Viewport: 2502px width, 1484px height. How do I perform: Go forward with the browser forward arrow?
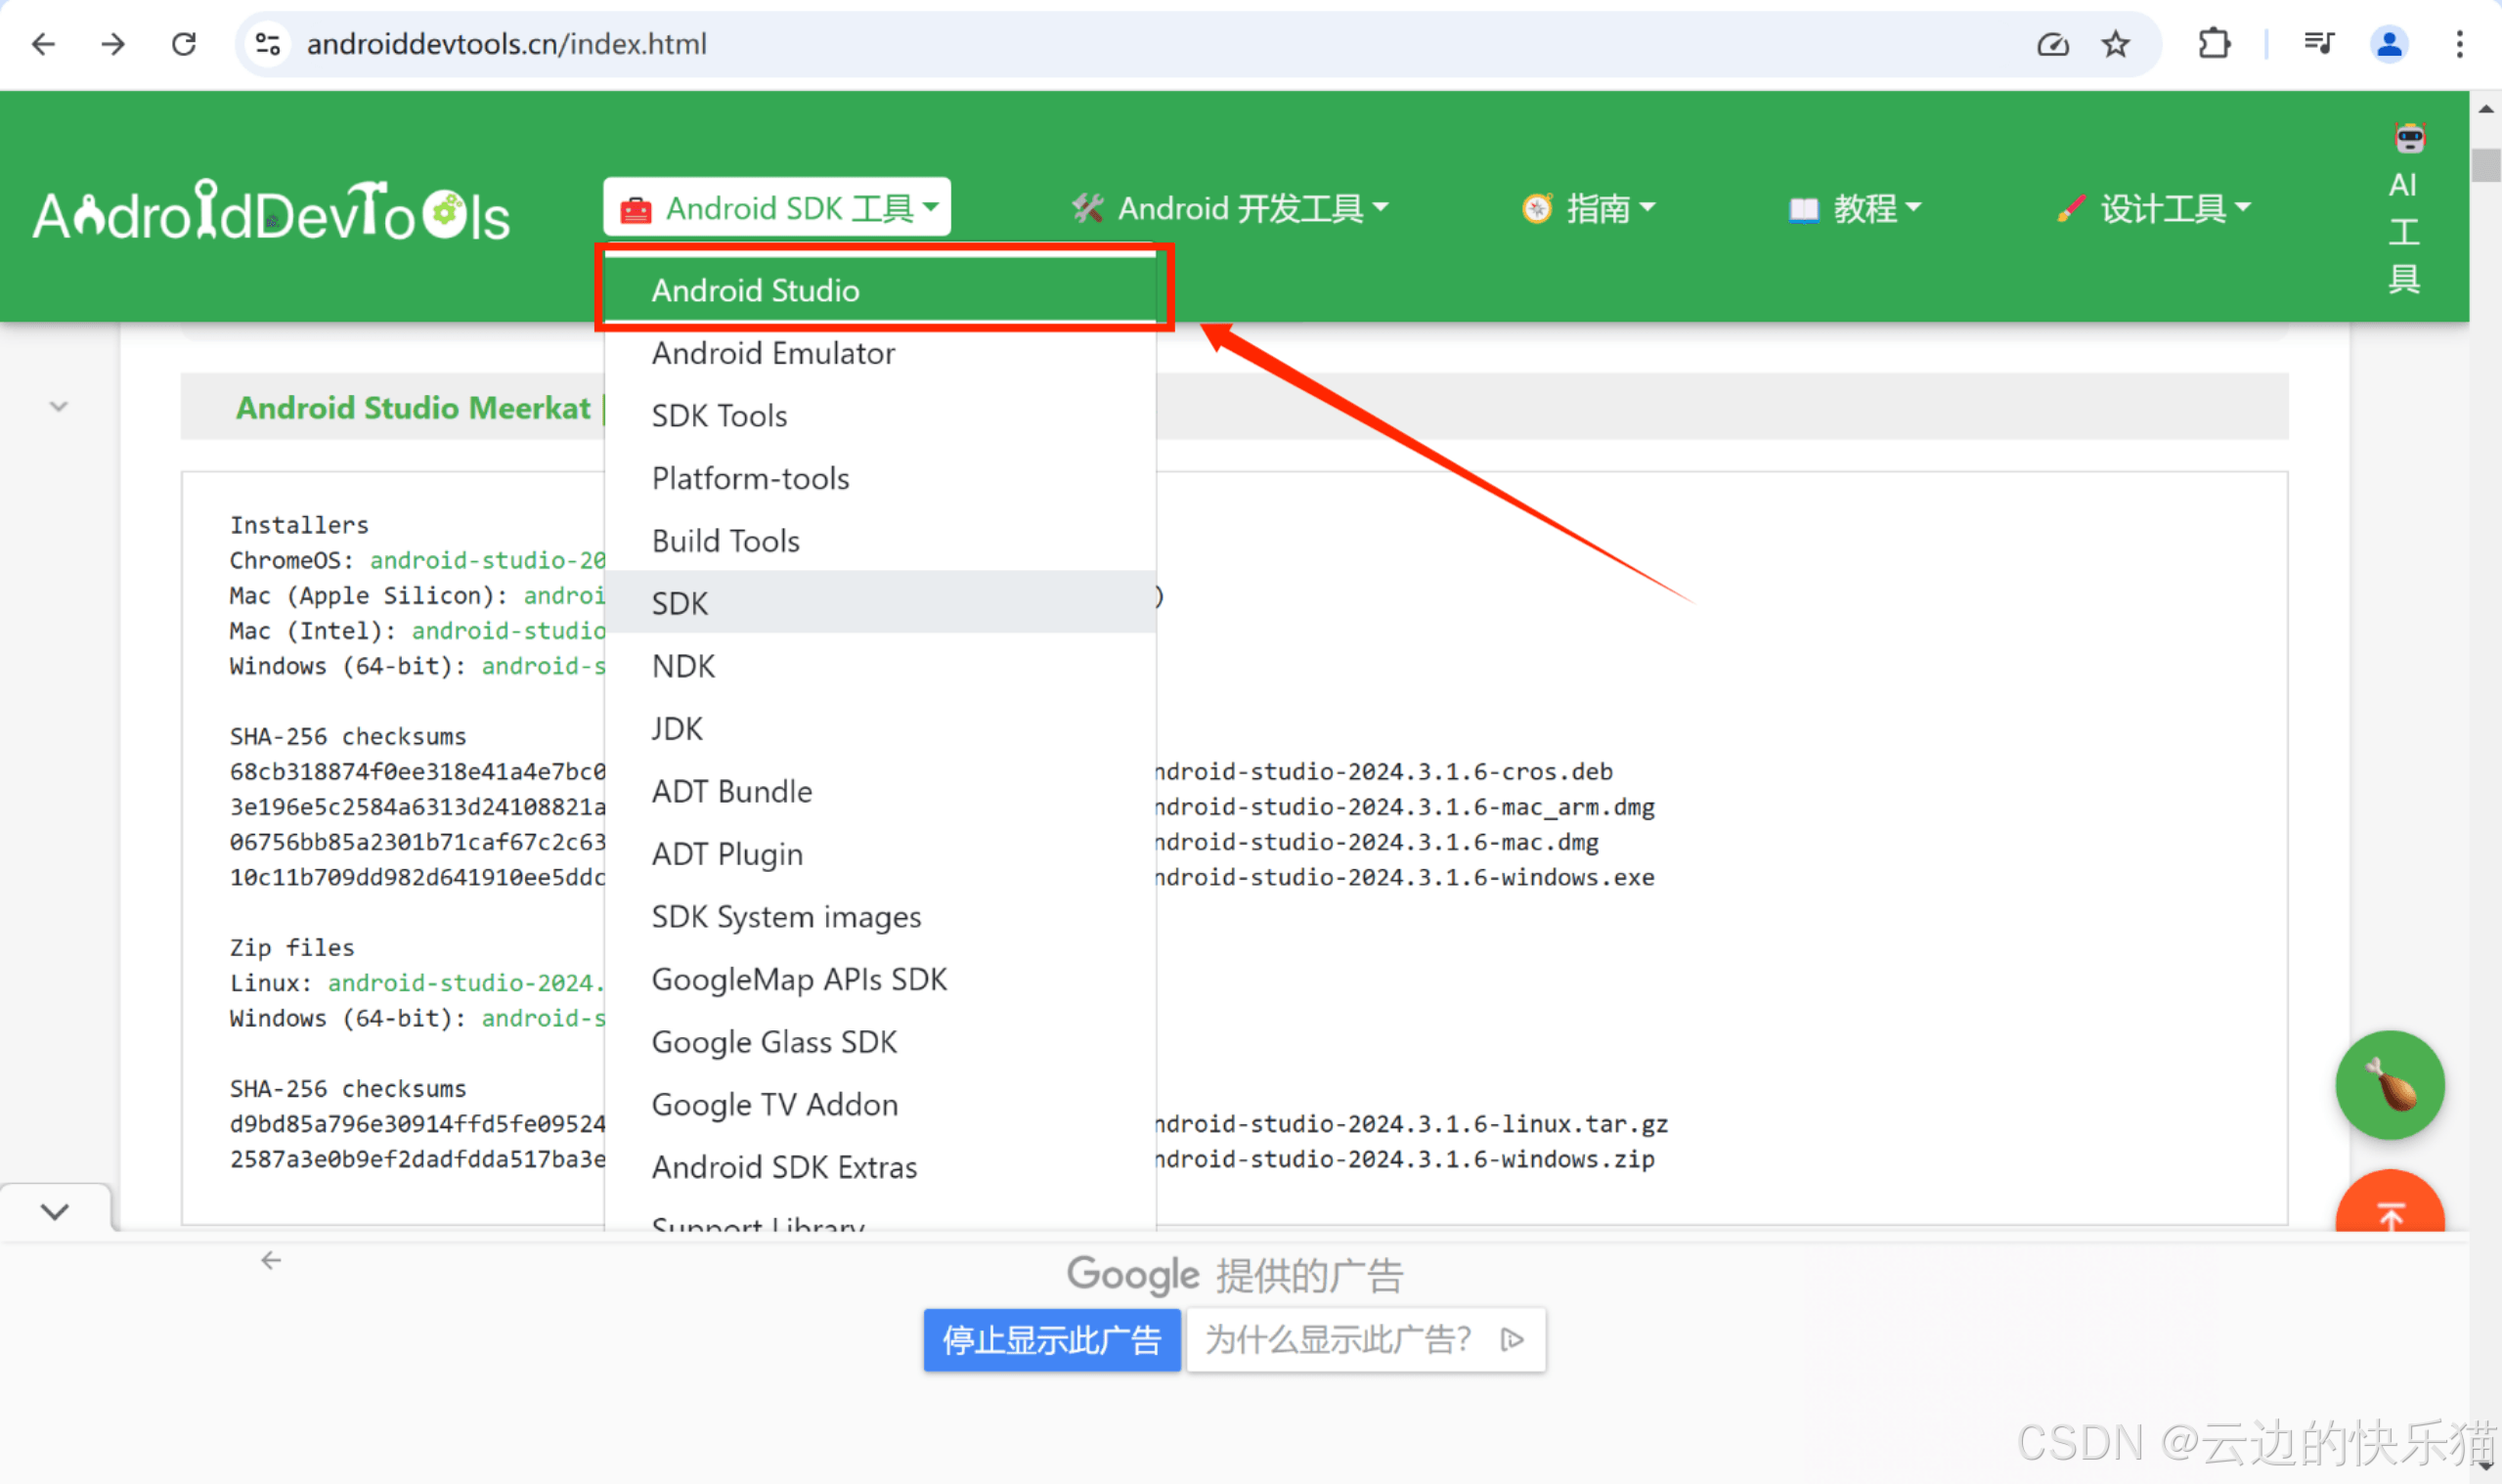pos(113,44)
